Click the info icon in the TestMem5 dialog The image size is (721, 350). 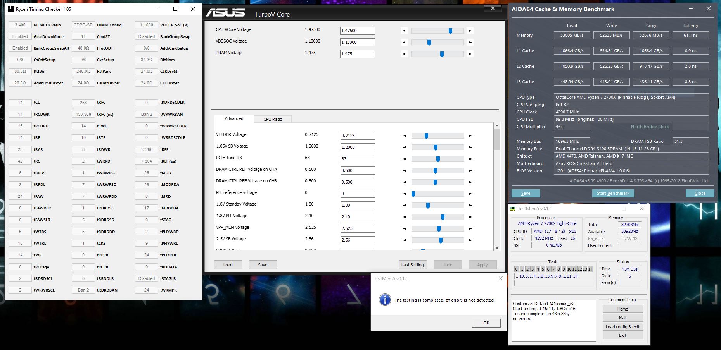point(385,300)
